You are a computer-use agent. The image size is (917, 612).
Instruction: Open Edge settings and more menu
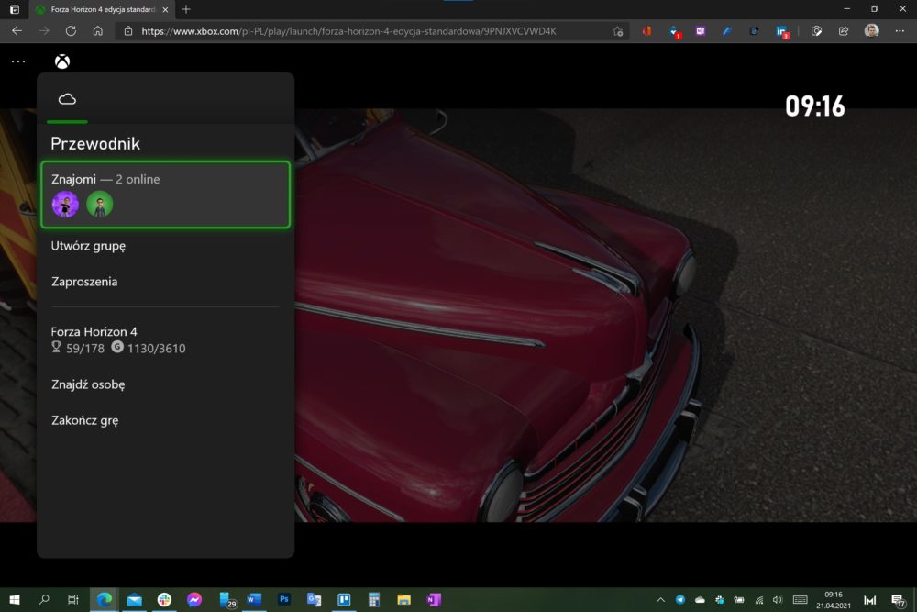900,31
